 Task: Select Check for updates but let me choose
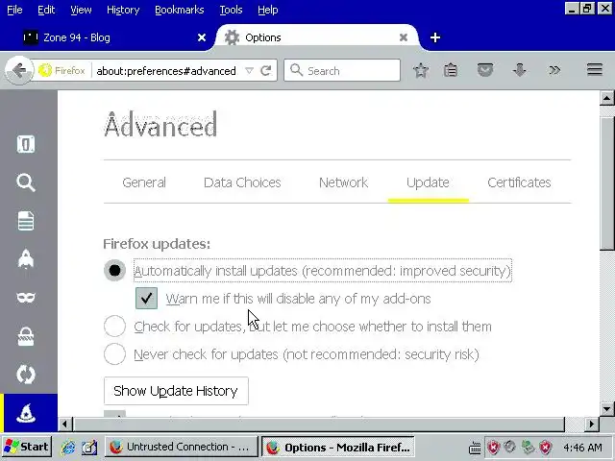pyautogui.click(x=114, y=327)
